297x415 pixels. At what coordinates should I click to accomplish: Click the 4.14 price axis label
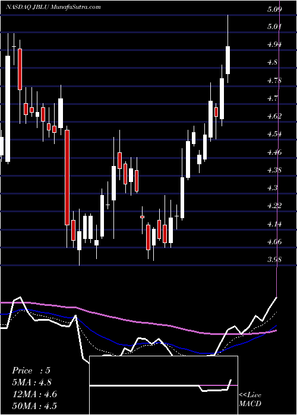point(274,224)
